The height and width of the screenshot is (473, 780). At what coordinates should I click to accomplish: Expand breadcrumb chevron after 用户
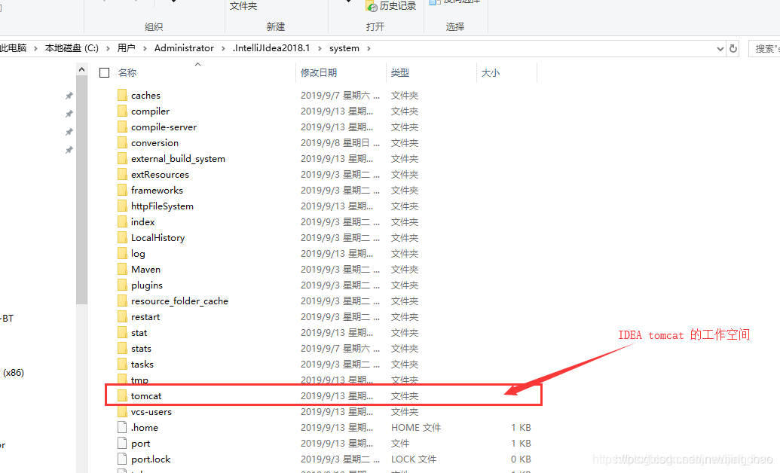[145, 48]
